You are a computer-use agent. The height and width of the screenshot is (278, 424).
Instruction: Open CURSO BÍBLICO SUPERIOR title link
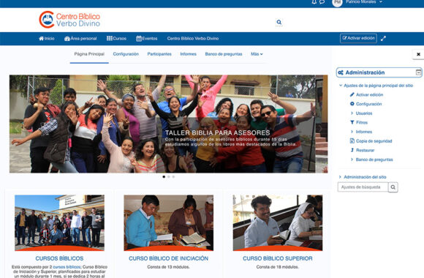(278, 258)
